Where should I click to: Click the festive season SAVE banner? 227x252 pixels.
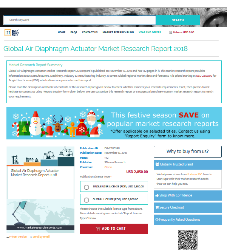tap(114, 123)
